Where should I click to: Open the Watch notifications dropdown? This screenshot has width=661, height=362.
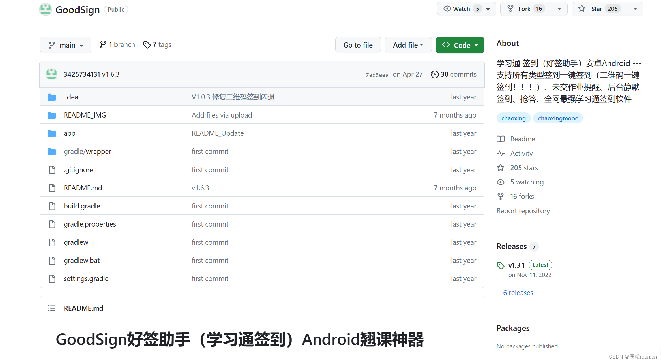point(467,9)
